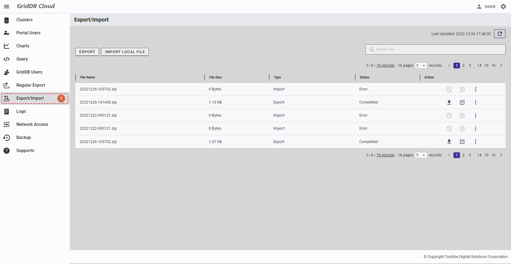Expand the bottom records-per-page dropdown
This screenshot has width=511, height=264.
pyautogui.click(x=421, y=155)
